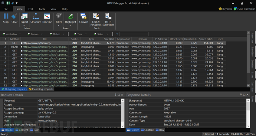
Task: Expand the Filter dropdown arrow
Action: [x=59, y=26]
